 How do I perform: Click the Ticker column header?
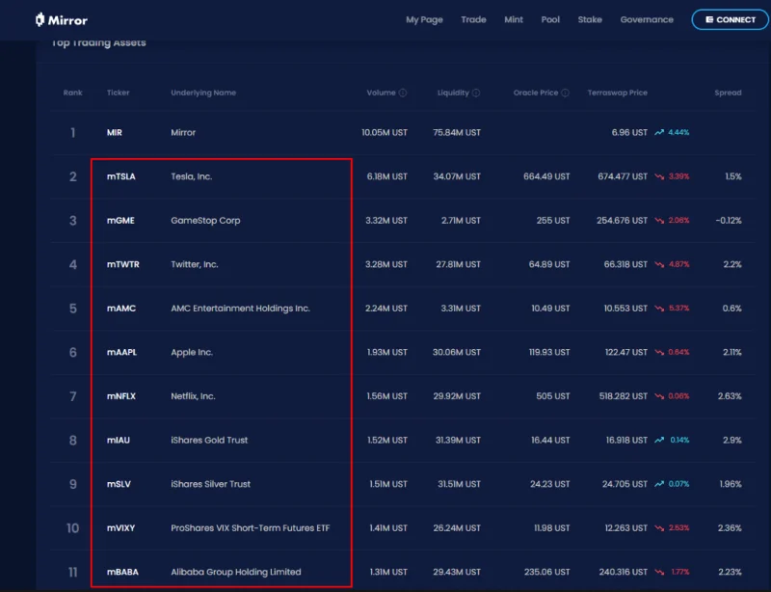coord(118,93)
